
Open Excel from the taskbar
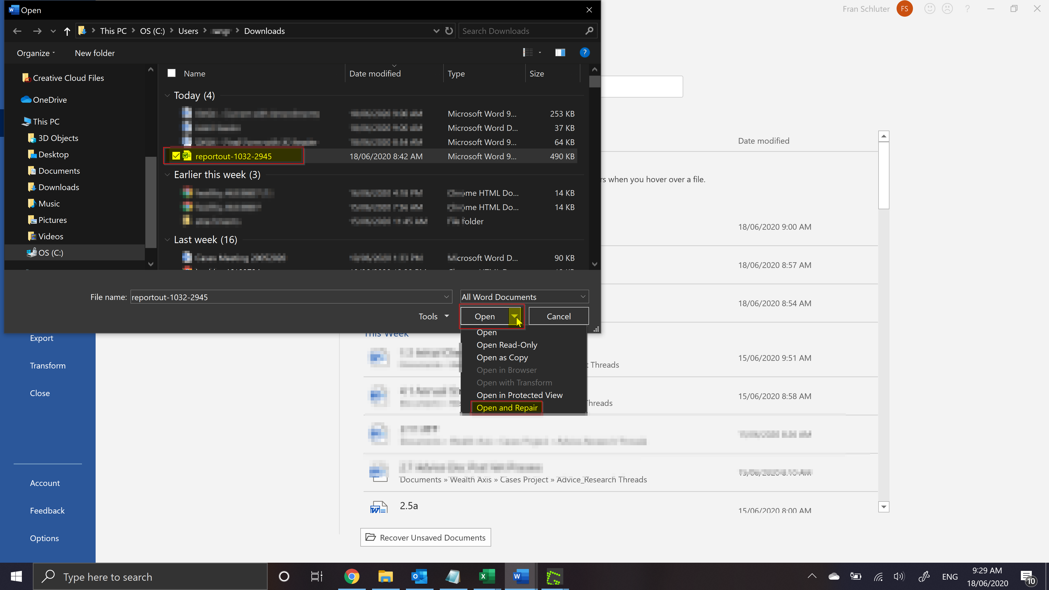pyautogui.click(x=487, y=577)
